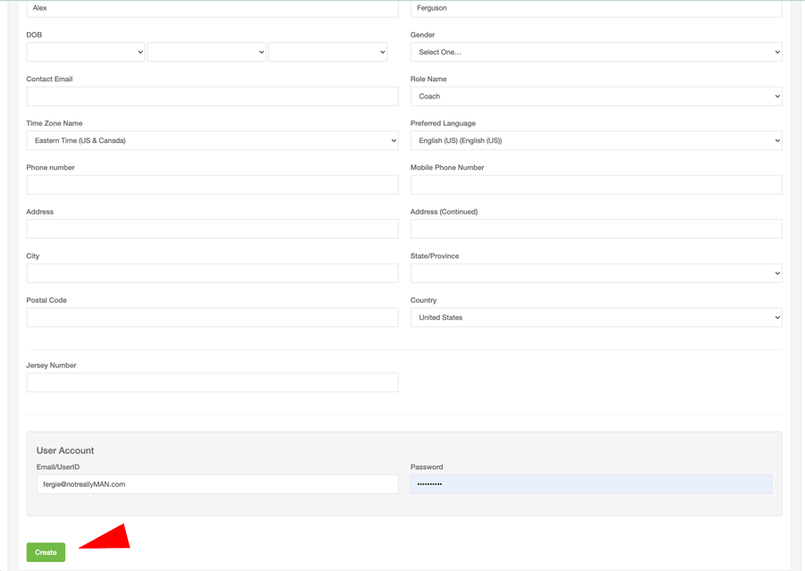Open the Preferred Language dropdown
805x571 pixels.
pyautogui.click(x=596, y=140)
